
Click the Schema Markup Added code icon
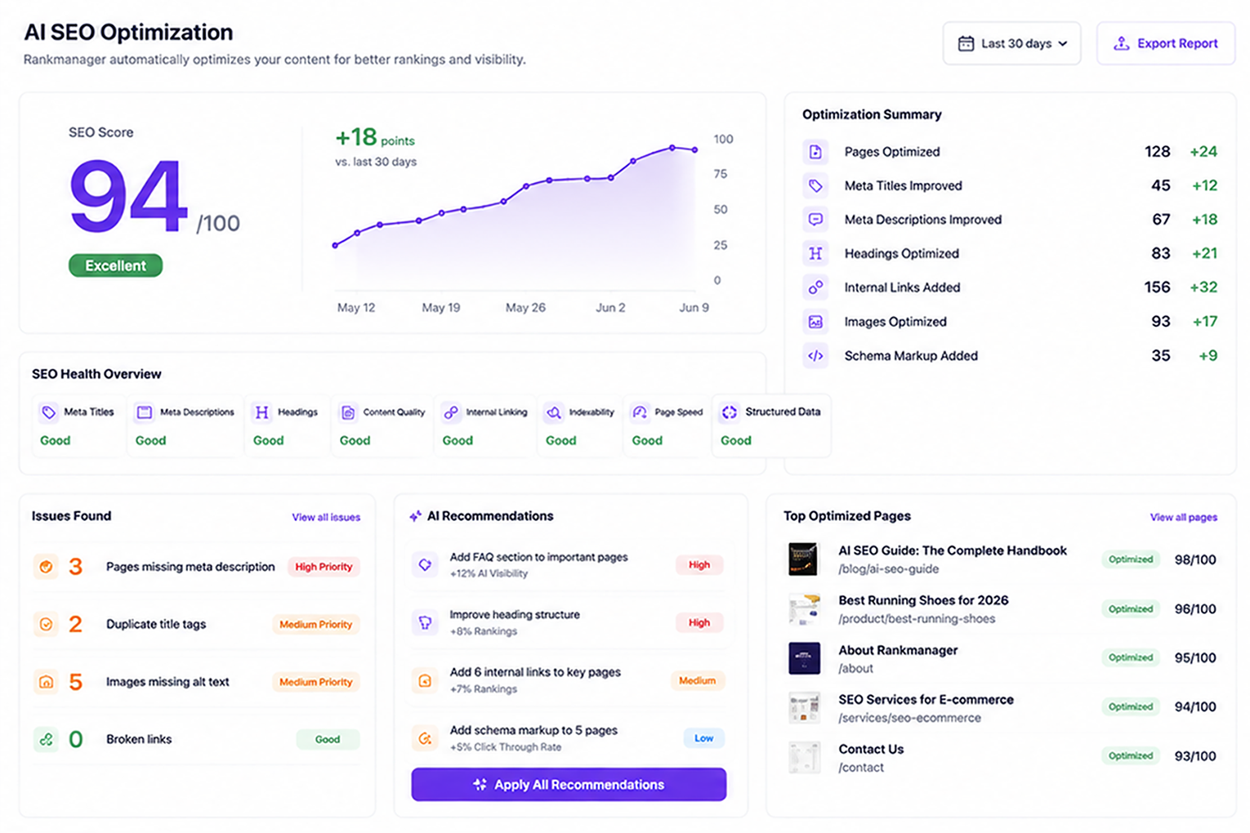coord(815,355)
